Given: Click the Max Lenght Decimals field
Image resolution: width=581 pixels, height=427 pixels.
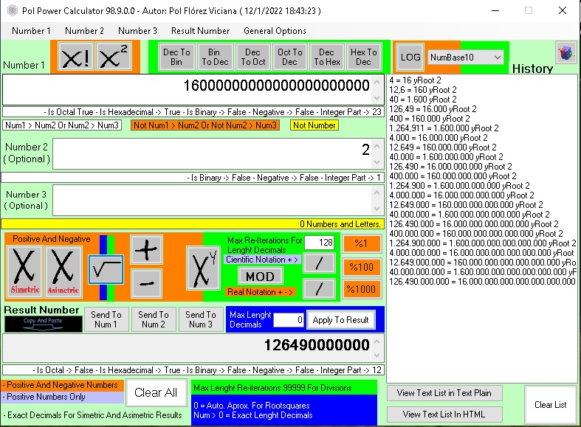Looking at the screenshot, I should click(x=289, y=319).
